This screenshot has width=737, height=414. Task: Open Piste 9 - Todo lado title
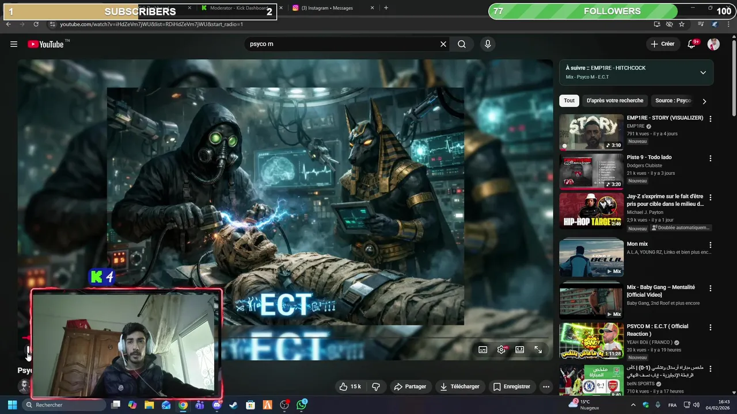click(x=649, y=158)
